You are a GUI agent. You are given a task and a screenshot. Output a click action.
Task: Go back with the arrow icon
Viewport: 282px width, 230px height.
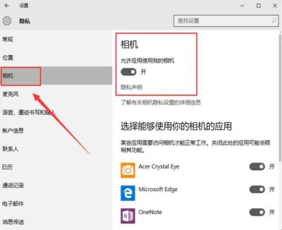7,5
